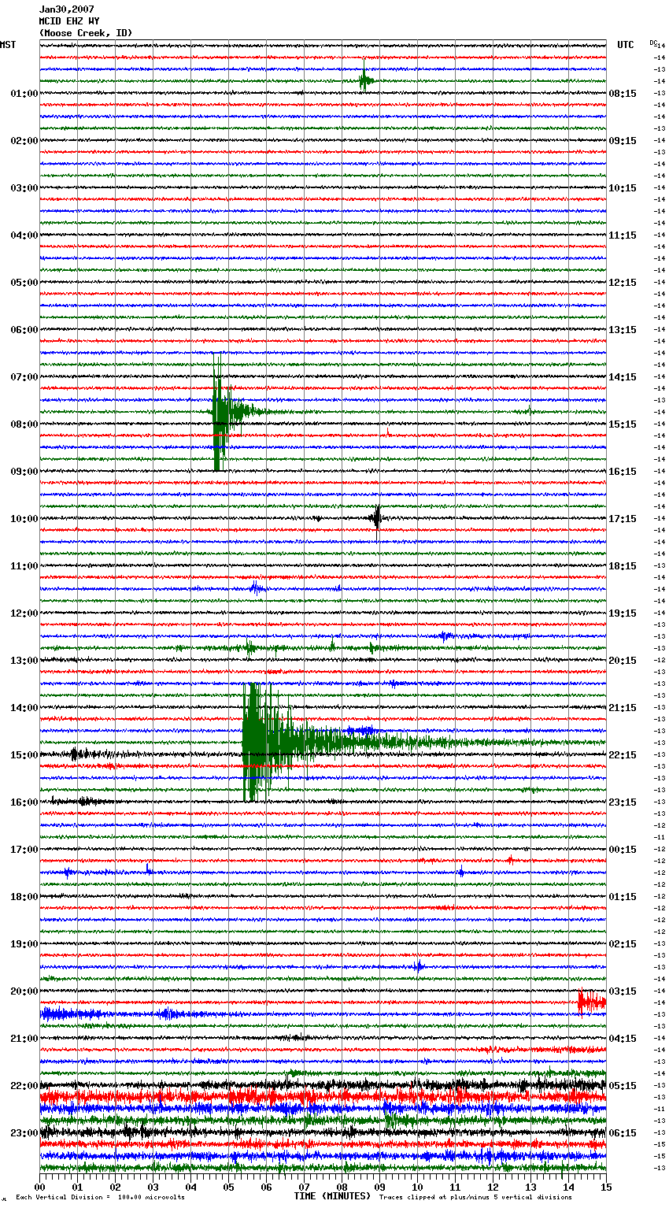Click the noisy red trace after 22:00 MST
669x1208 pixels.
click(323, 1096)
